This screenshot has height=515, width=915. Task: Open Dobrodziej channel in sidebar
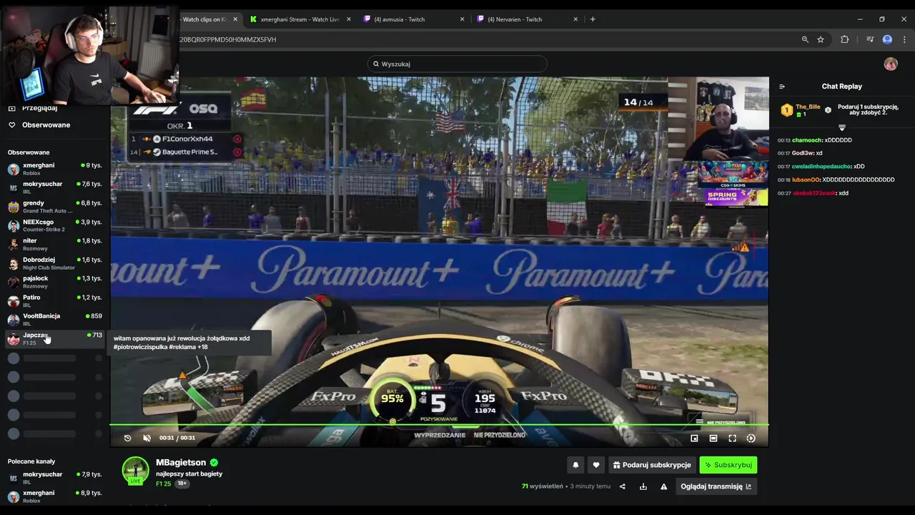click(55, 263)
